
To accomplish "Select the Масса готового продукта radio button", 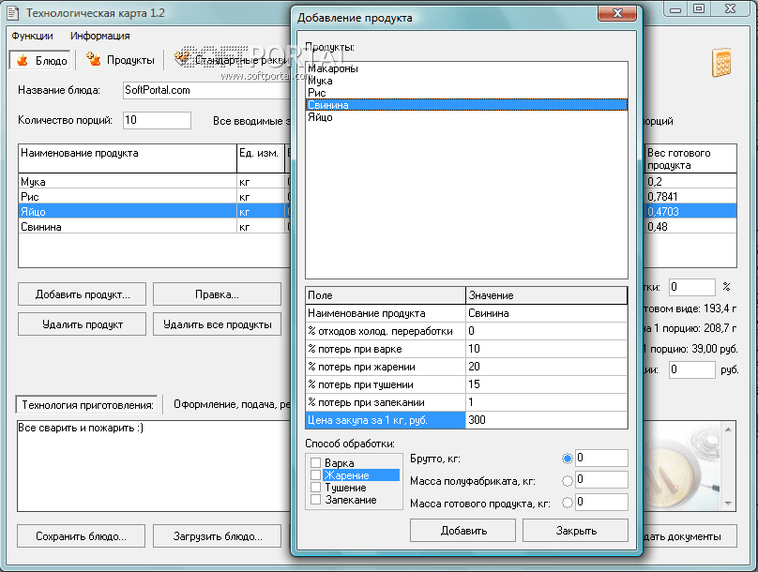I will (x=568, y=503).
